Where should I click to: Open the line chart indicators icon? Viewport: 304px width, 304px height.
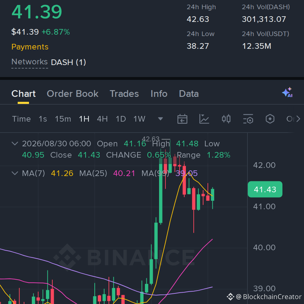[204, 119]
